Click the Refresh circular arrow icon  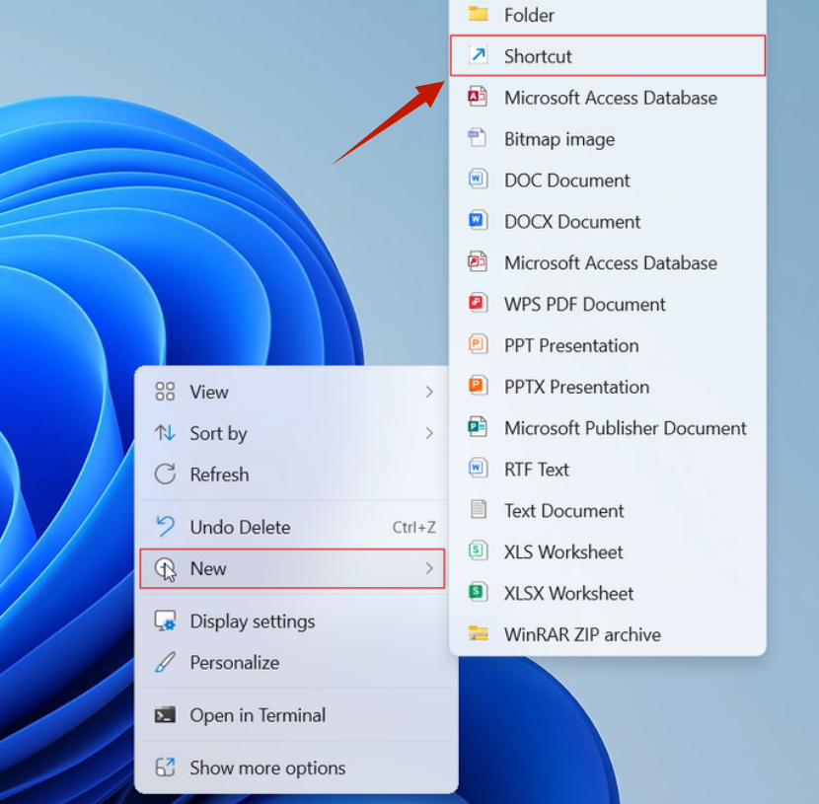tap(165, 475)
